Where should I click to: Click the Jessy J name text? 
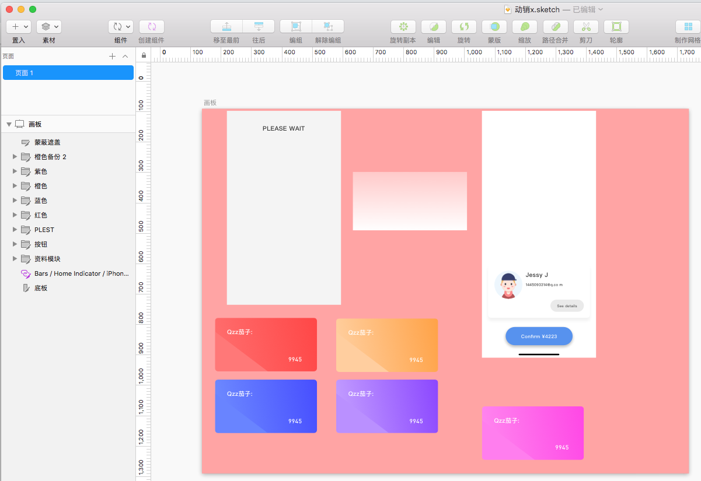[537, 275]
